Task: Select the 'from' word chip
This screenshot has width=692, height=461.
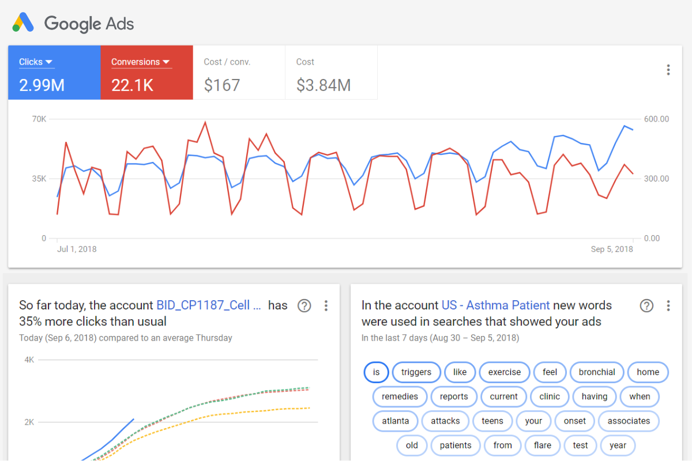Action: tap(502, 445)
